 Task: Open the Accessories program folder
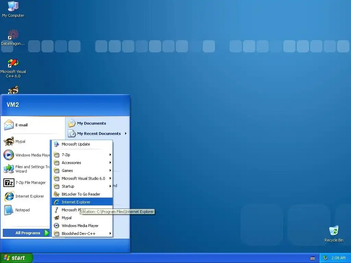(x=82, y=163)
